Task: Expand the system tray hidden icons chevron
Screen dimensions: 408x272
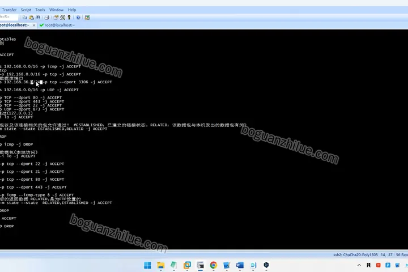Action: pos(359,265)
